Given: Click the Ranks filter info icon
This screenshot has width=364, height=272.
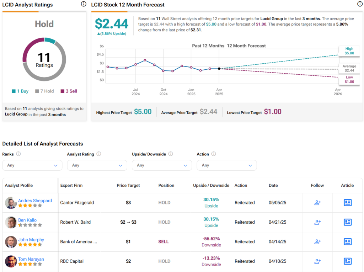Looking at the screenshot, I should point(18,154).
